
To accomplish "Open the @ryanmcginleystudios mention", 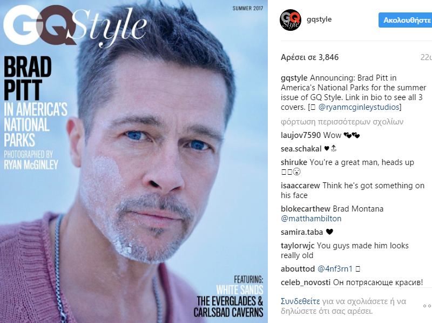I will click(359, 107).
